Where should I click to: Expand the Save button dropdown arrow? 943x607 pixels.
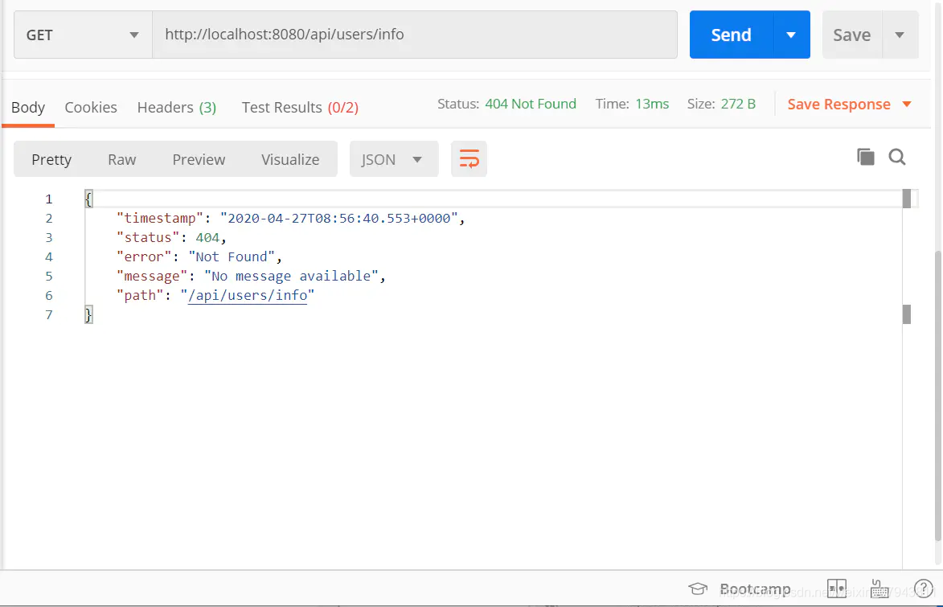[900, 35]
